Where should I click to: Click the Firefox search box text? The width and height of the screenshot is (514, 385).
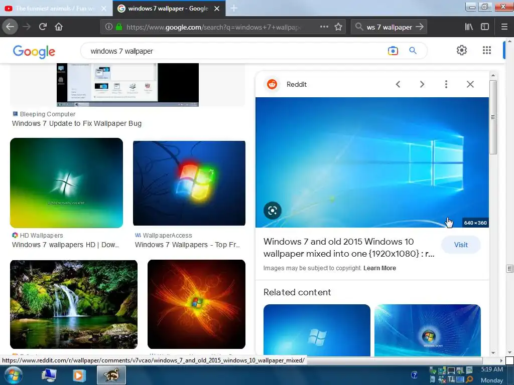click(x=389, y=27)
